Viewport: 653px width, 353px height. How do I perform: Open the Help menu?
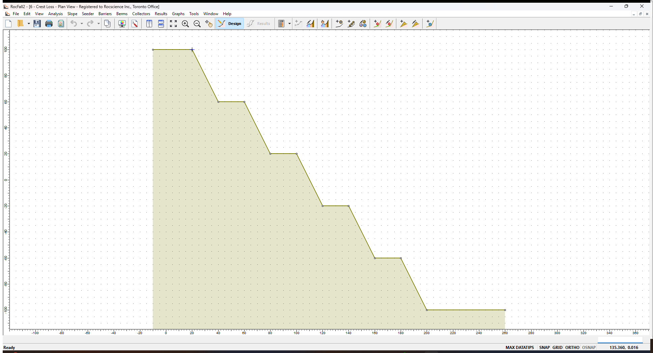tap(227, 14)
